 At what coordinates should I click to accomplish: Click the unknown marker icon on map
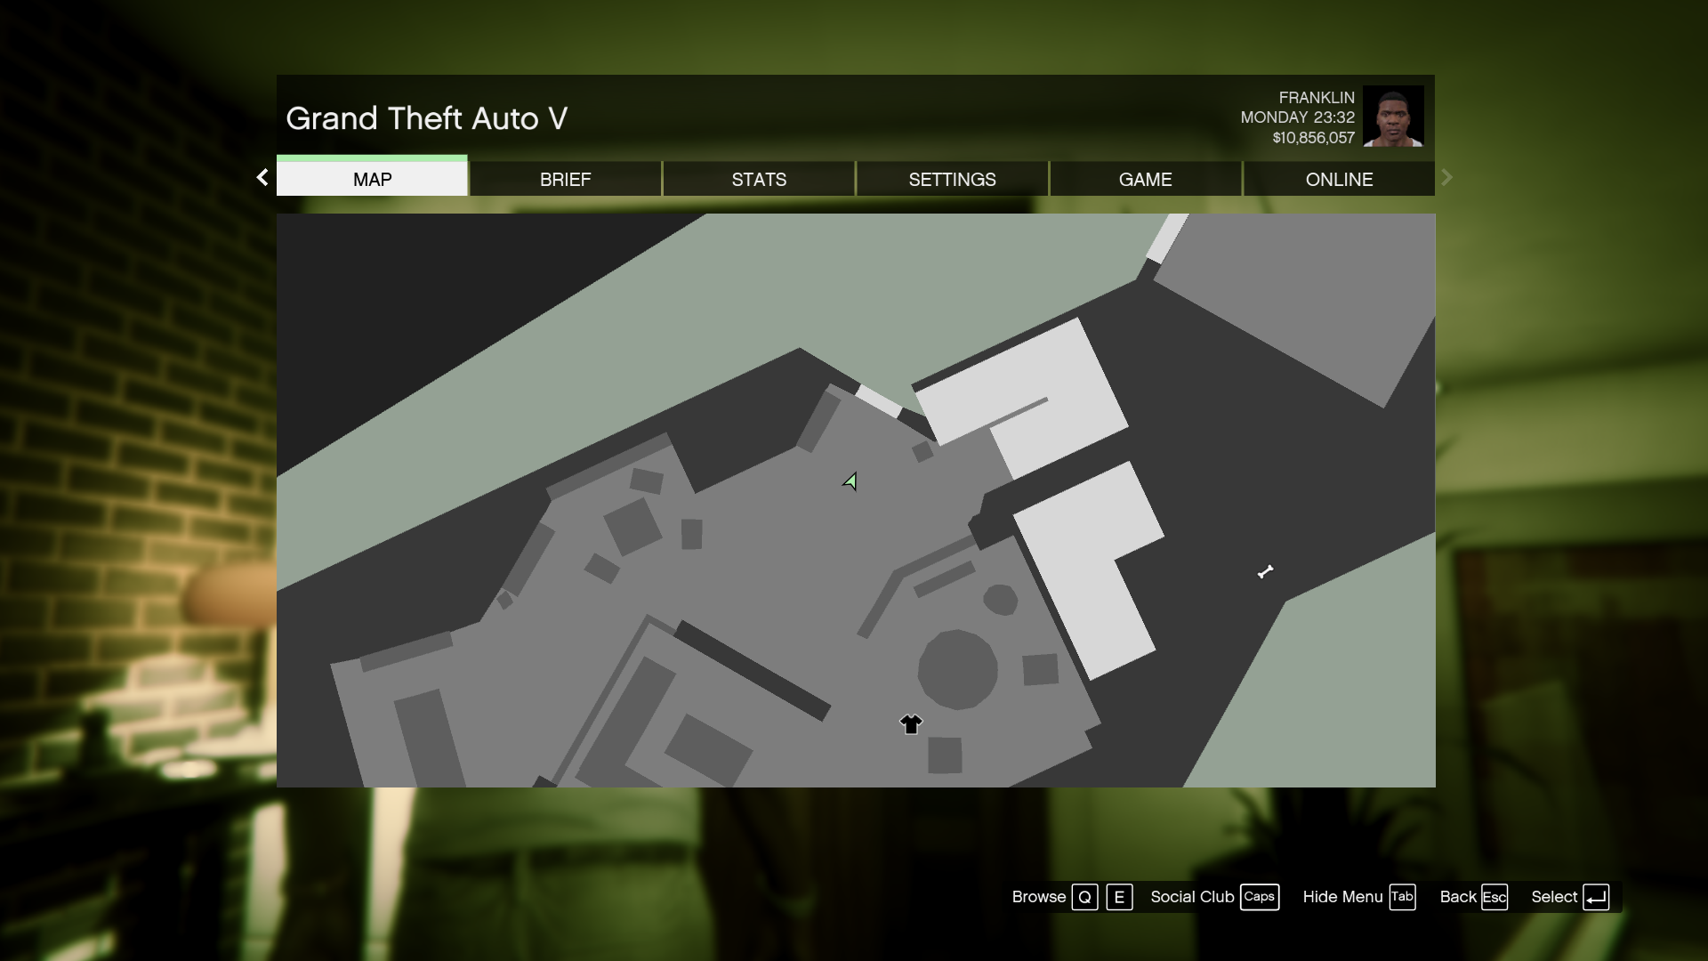[1265, 571]
